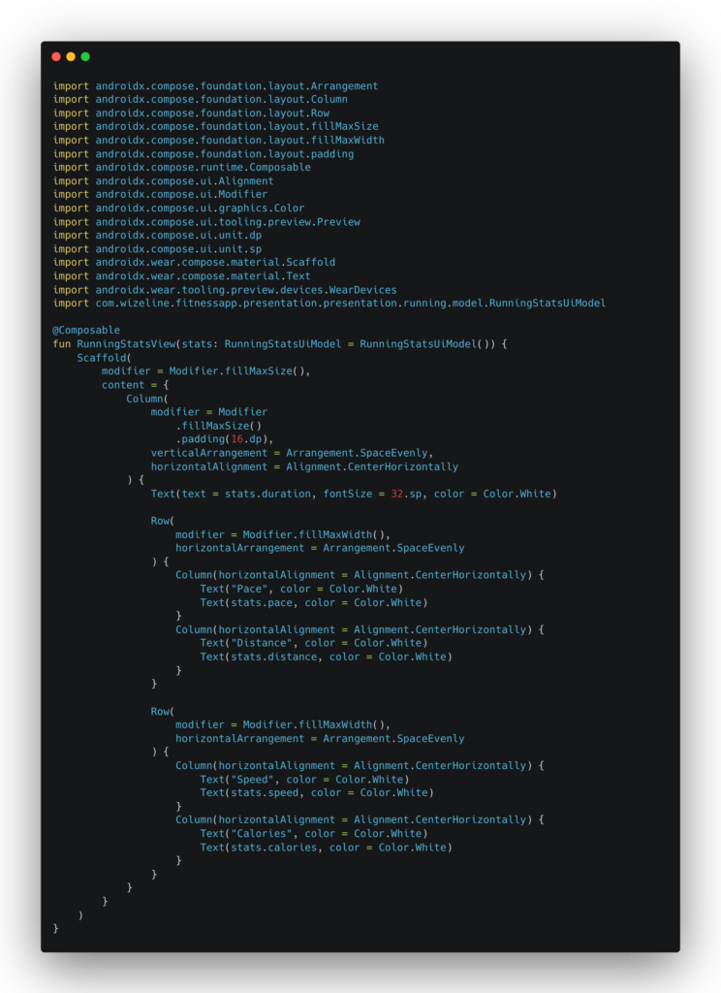
Task: Click the runtime.Composable import line
Action: click(182, 168)
